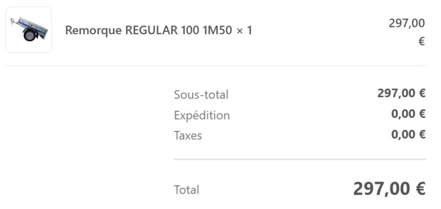The width and height of the screenshot is (441, 209).
Task: Click the large Total amount 297,00 €
Action: [389, 189]
